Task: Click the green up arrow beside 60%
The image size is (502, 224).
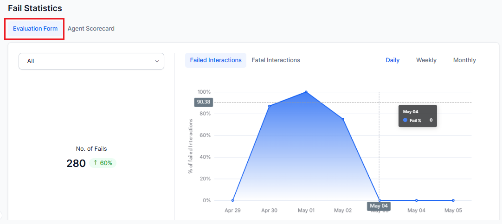Action: coord(95,163)
